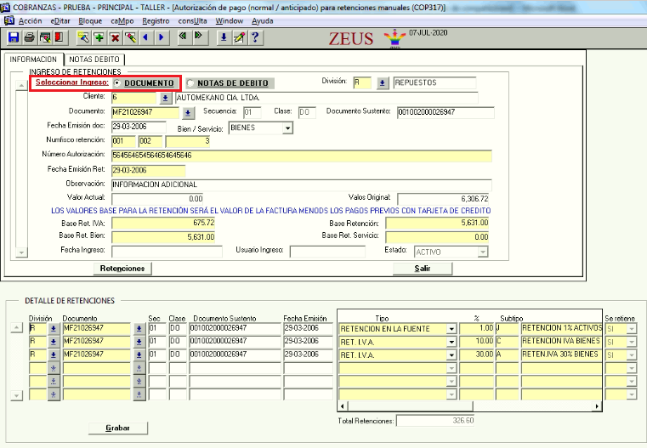Open the Cliente list-of-values button
This screenshot has height=448, width=647.
tap(164, 98)
